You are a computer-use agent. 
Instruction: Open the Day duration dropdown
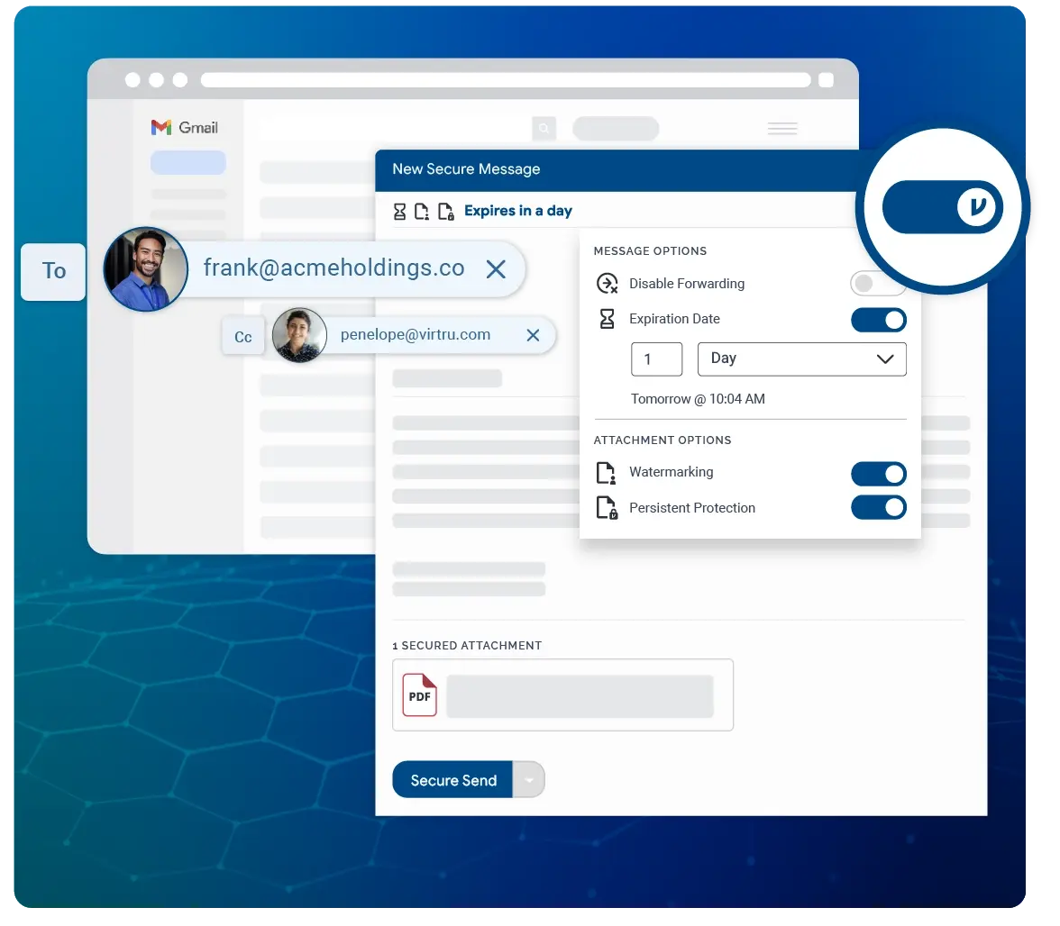pos(801,359)
